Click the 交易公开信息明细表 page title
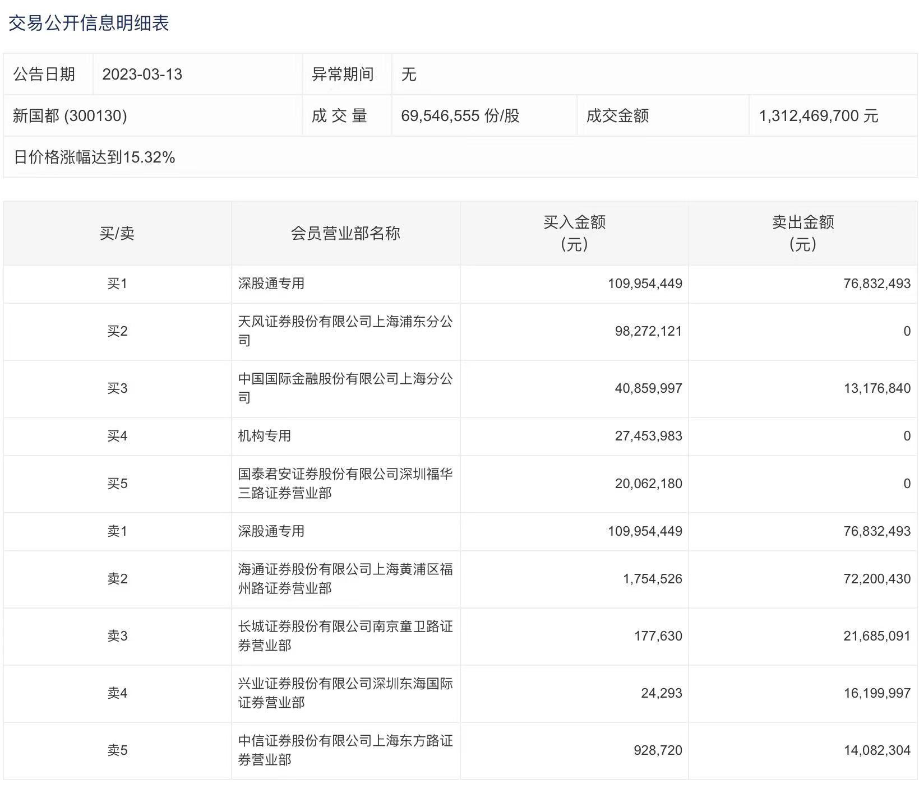Image resolution: width=919 pixels, height=789 pixels. (89, 23)
